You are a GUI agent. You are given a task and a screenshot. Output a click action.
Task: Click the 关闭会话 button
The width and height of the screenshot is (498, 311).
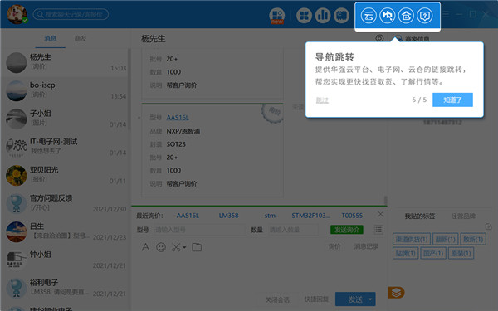(277, 299)
